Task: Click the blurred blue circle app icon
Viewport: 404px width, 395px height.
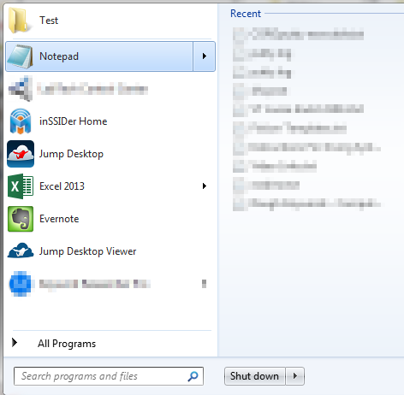Action: coord(21,284)
